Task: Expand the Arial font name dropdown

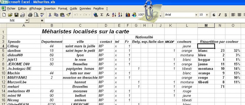Action: [x=196, y=15]
